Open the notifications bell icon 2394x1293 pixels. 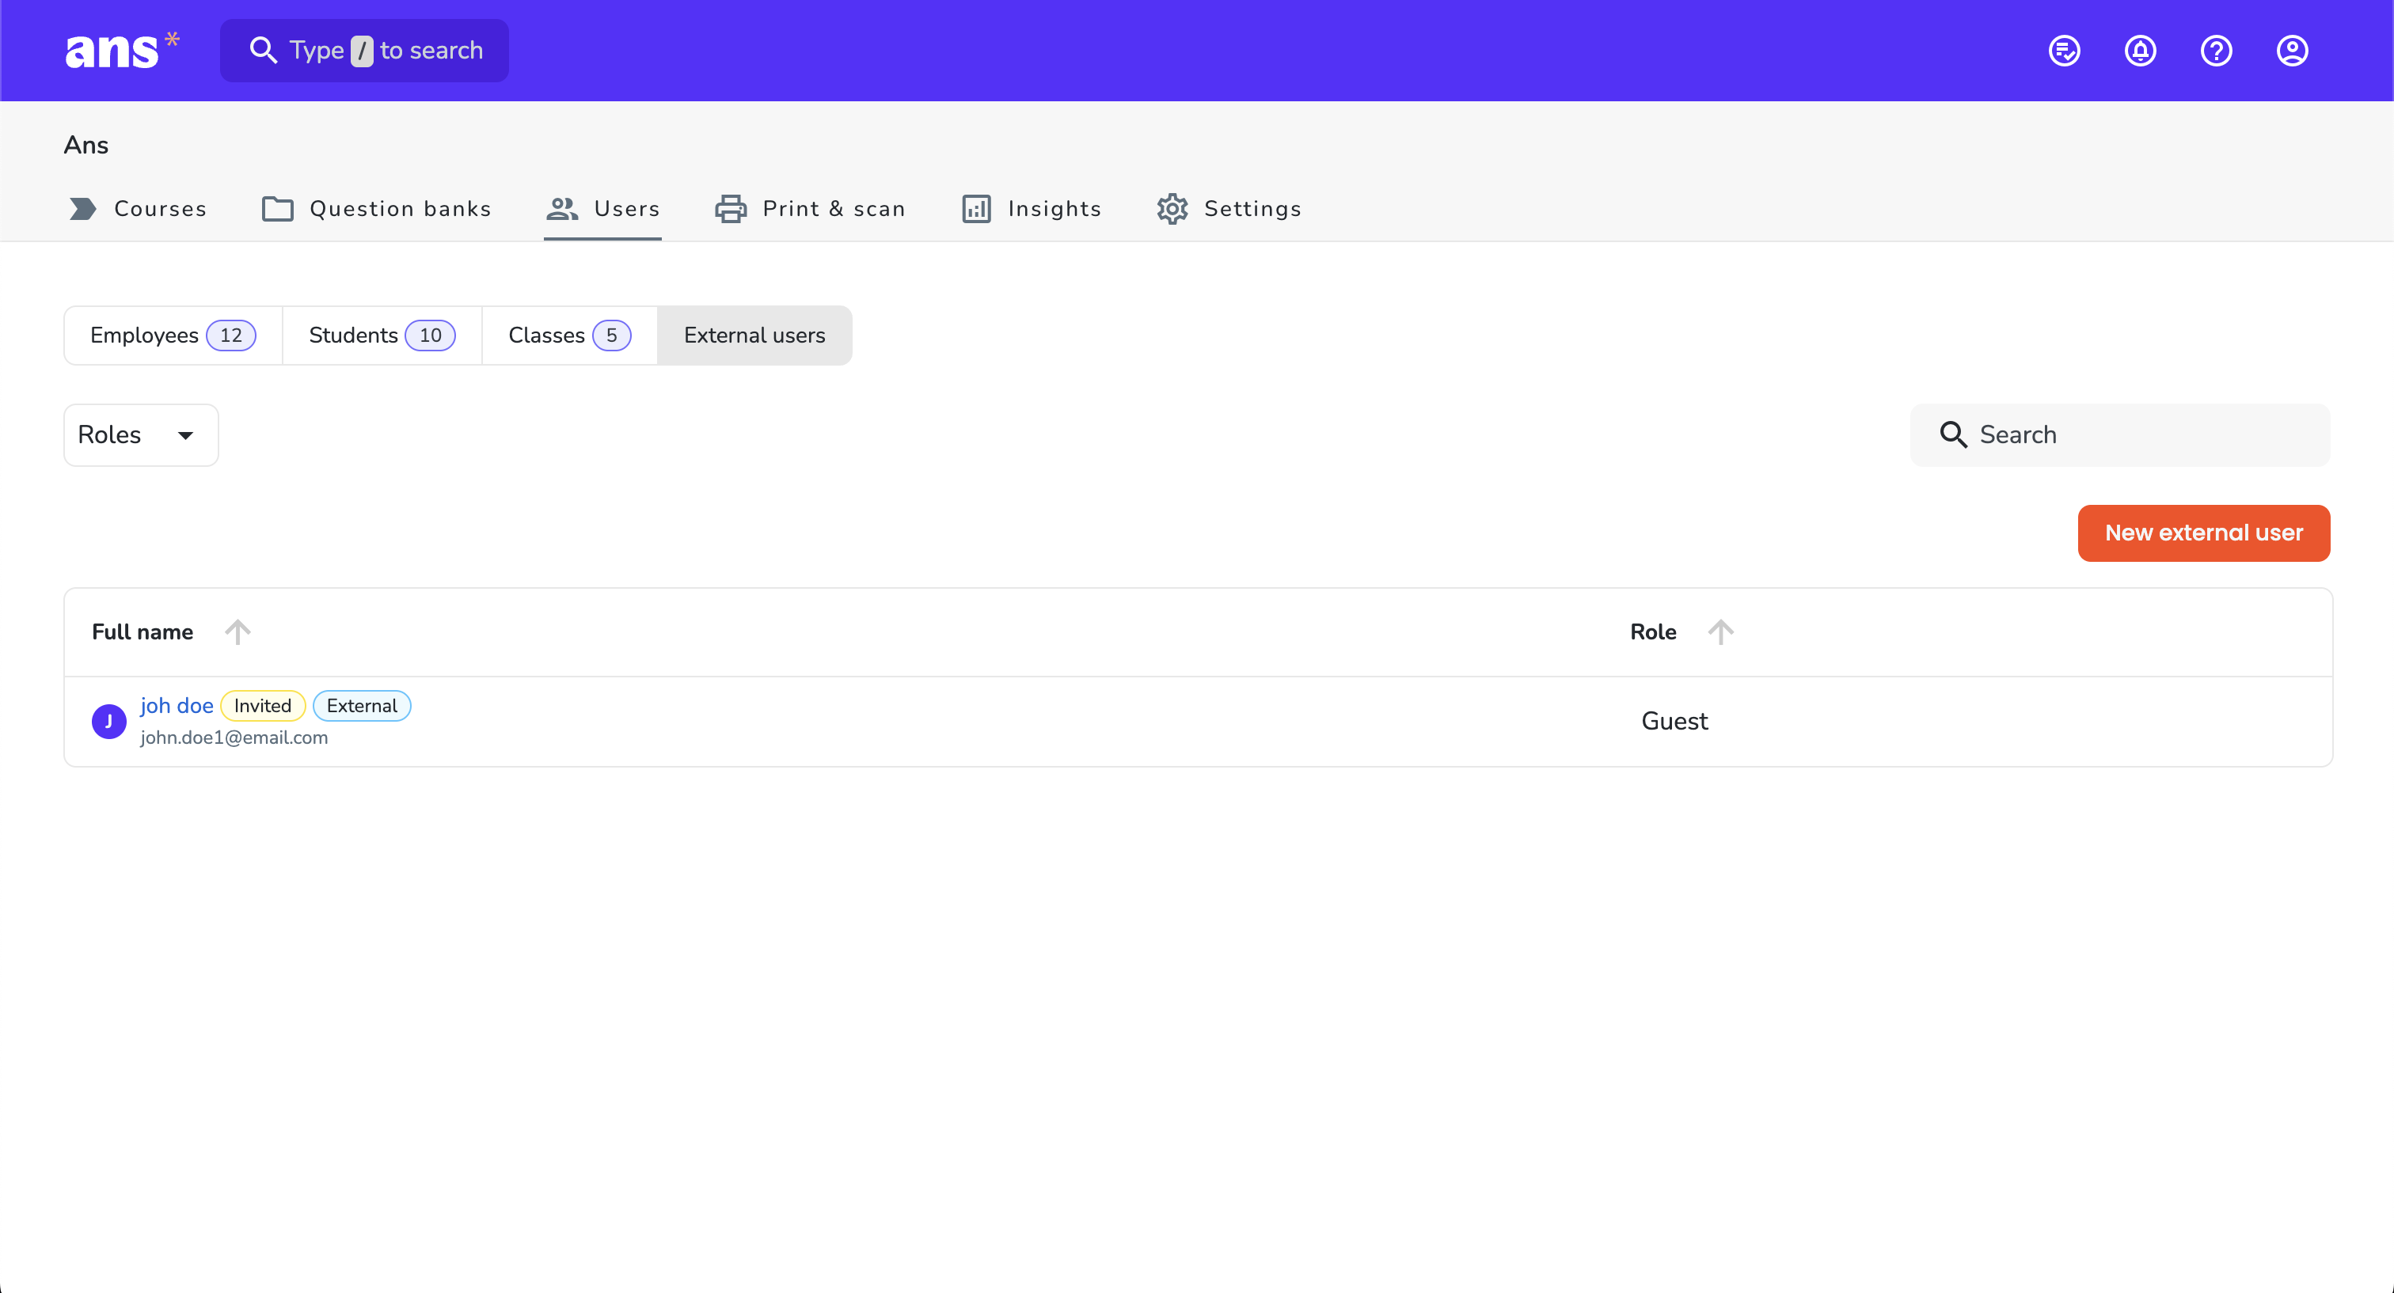(x=2141, y=50)
